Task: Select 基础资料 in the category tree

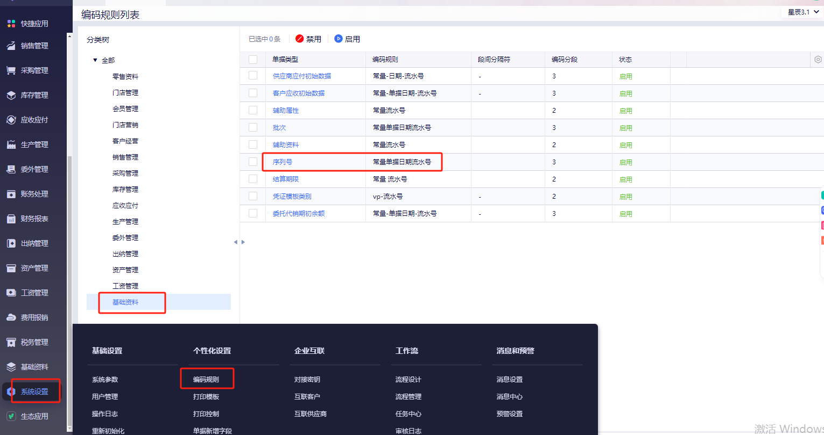Action: pyautogui.click(x=125, y=302)
